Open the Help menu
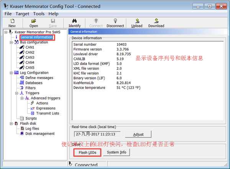230x169 pixels. click(53, 14)
